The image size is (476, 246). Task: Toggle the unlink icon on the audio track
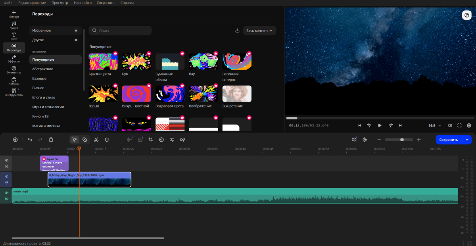pyautogui.click(x=6, y=199)
